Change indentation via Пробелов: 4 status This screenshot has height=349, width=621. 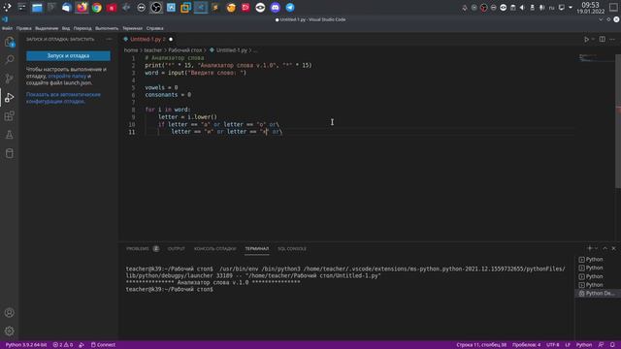point(526,345)
